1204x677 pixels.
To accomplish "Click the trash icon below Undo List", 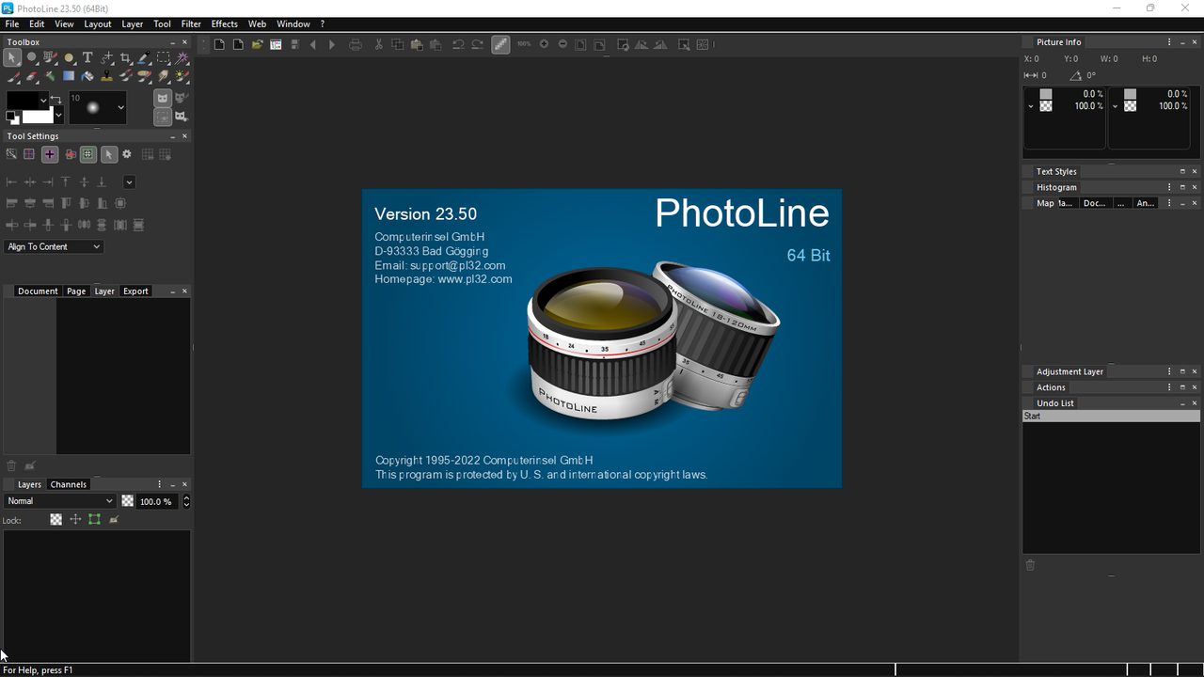I will [1030, 565].
